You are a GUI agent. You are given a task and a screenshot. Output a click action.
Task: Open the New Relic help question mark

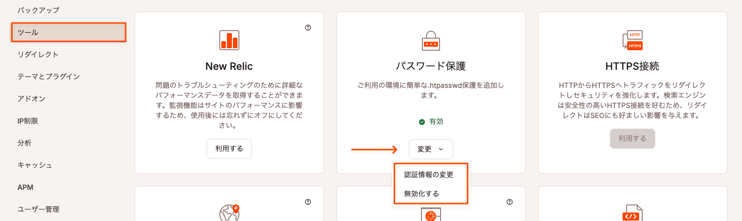click(308, 28)
